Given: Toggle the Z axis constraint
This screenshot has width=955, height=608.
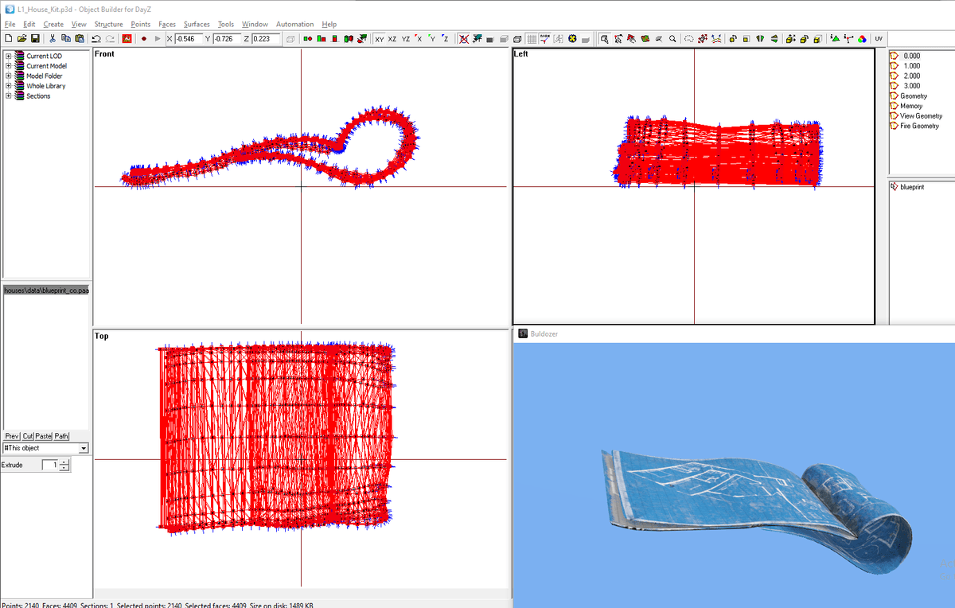Looking at the screenshot, I should coord(443,38).
